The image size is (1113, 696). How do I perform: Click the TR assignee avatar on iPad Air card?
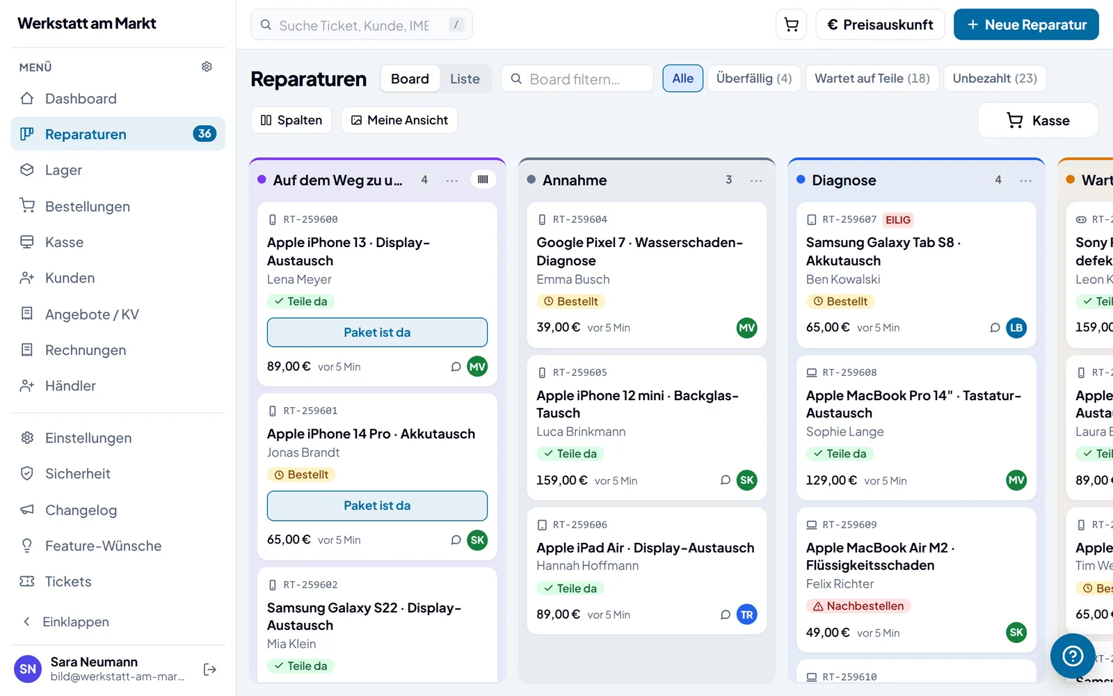(x=746, y=615)
